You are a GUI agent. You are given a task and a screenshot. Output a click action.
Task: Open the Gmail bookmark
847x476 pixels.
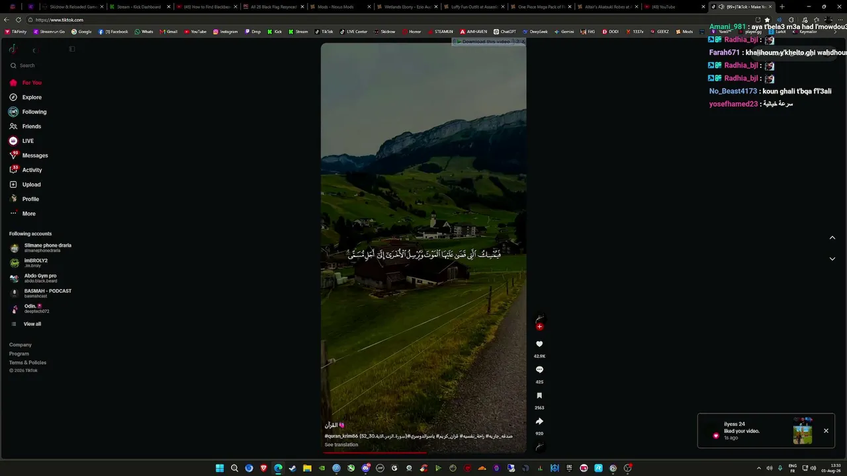tap(168, 32)
